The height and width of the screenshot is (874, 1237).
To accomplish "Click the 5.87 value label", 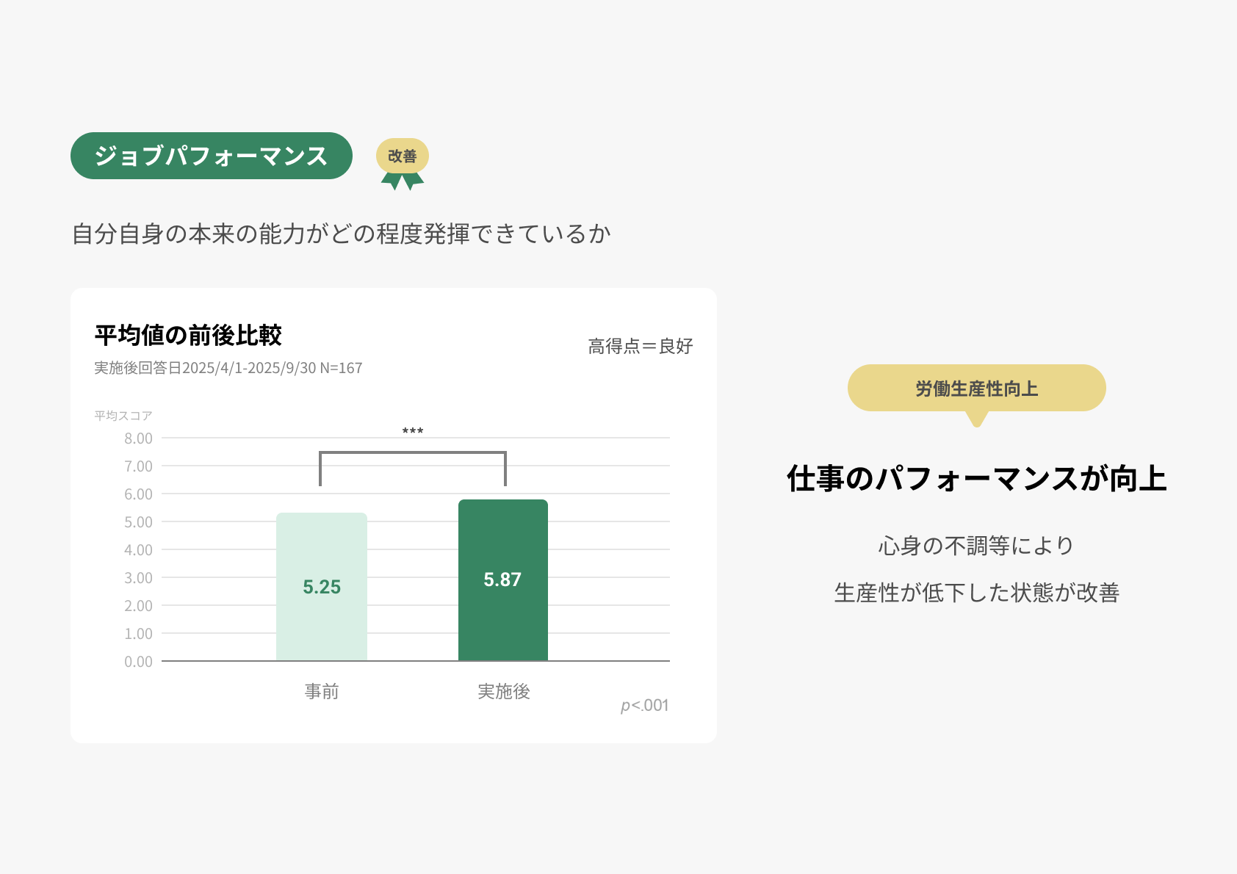I will click(x=502, y=579).
